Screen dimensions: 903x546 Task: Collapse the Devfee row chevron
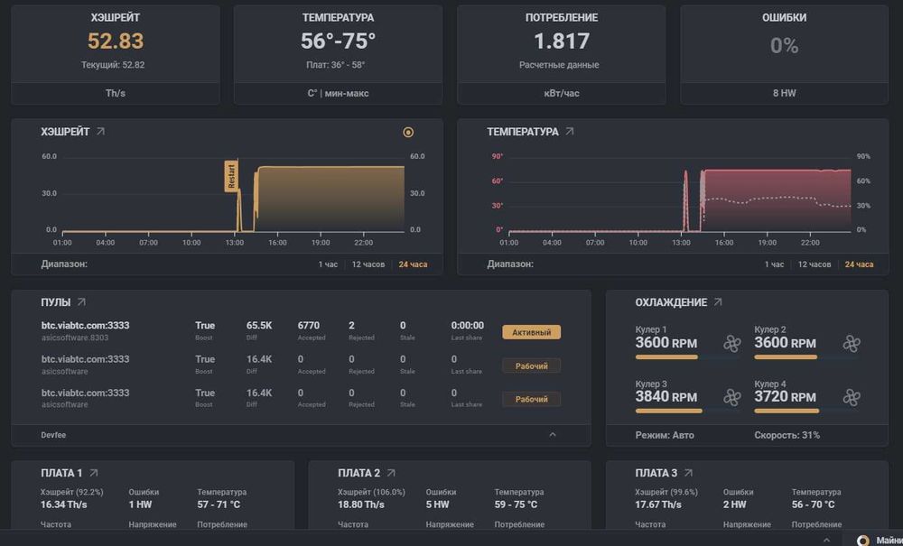coord(553,434)
